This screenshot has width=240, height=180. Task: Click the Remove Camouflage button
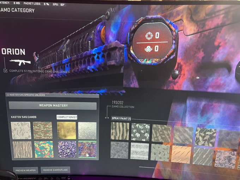[x=55, y=170]
